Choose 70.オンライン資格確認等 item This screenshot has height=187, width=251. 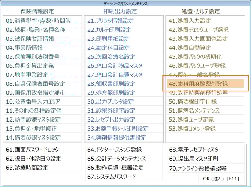click(x=197, y=168)
